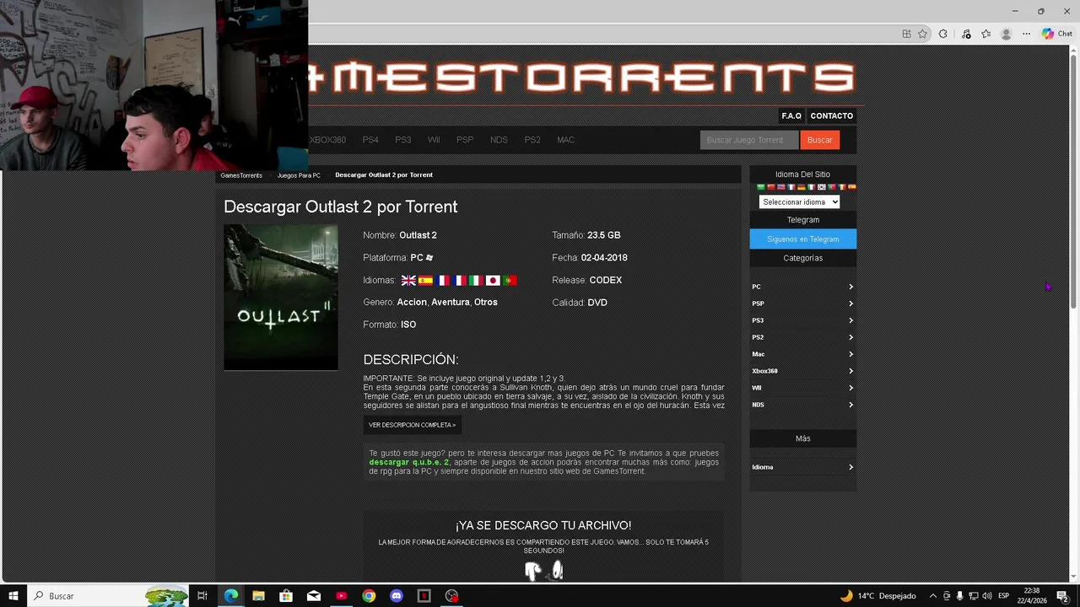Open the NDS navigation tab
This screenshot has height=607, width=1080.
[x=499, y=140]
